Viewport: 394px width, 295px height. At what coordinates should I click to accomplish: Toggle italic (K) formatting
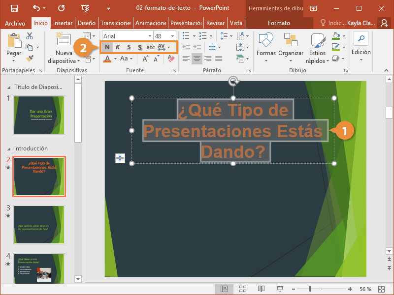tap(118, 47)
